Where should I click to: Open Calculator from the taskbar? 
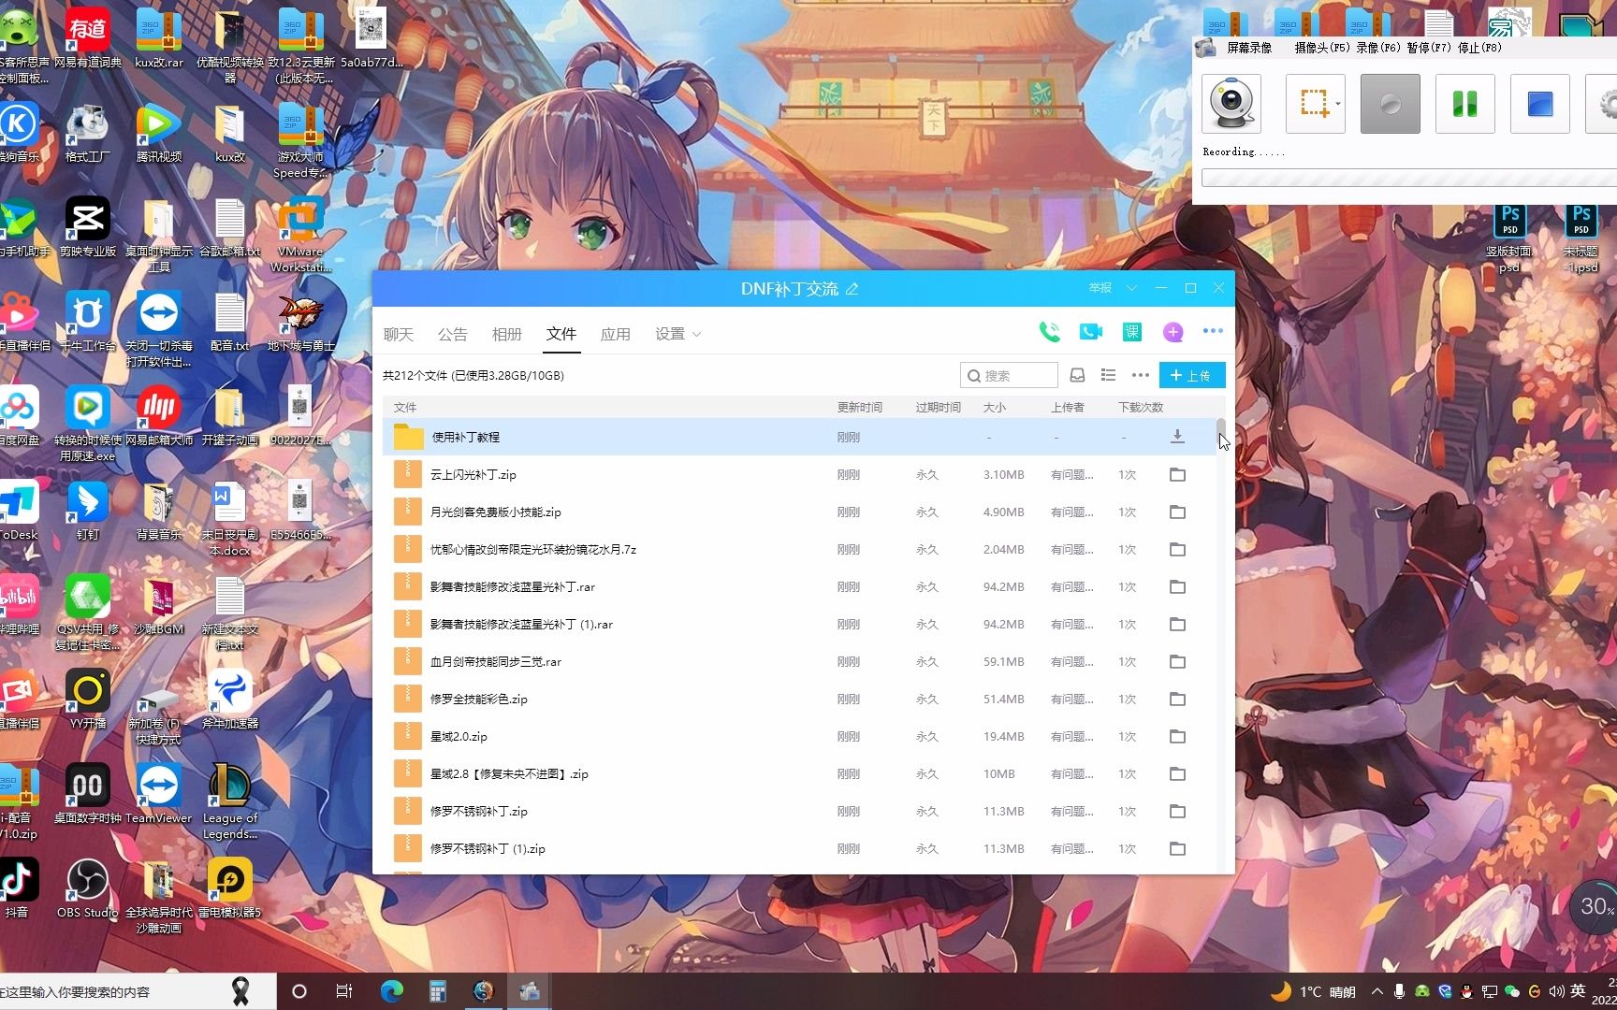click(437, 991)
